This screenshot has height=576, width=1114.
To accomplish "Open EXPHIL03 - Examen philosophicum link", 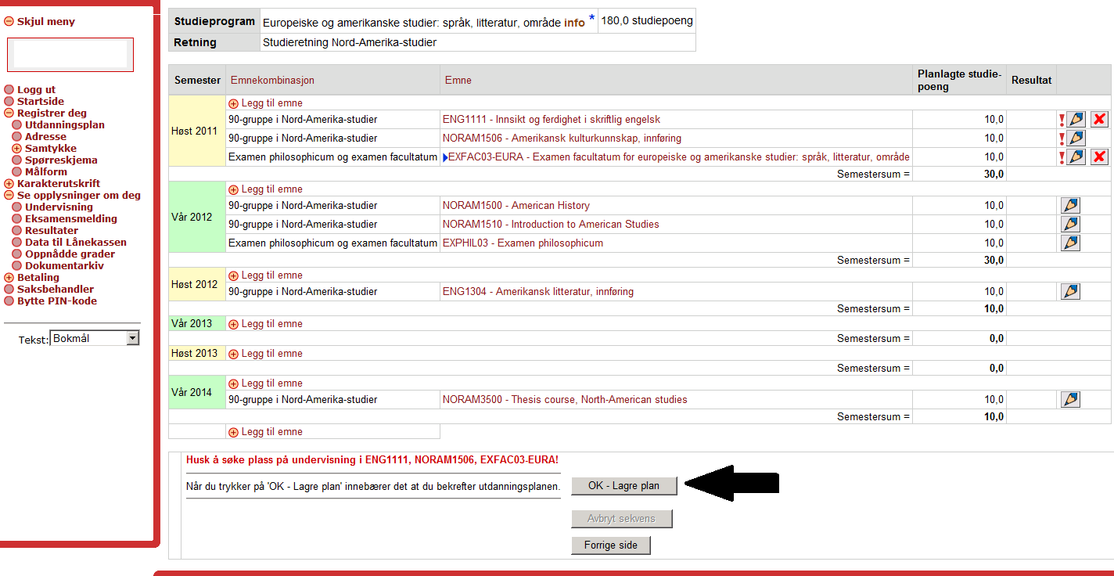I will pos(523,243).
